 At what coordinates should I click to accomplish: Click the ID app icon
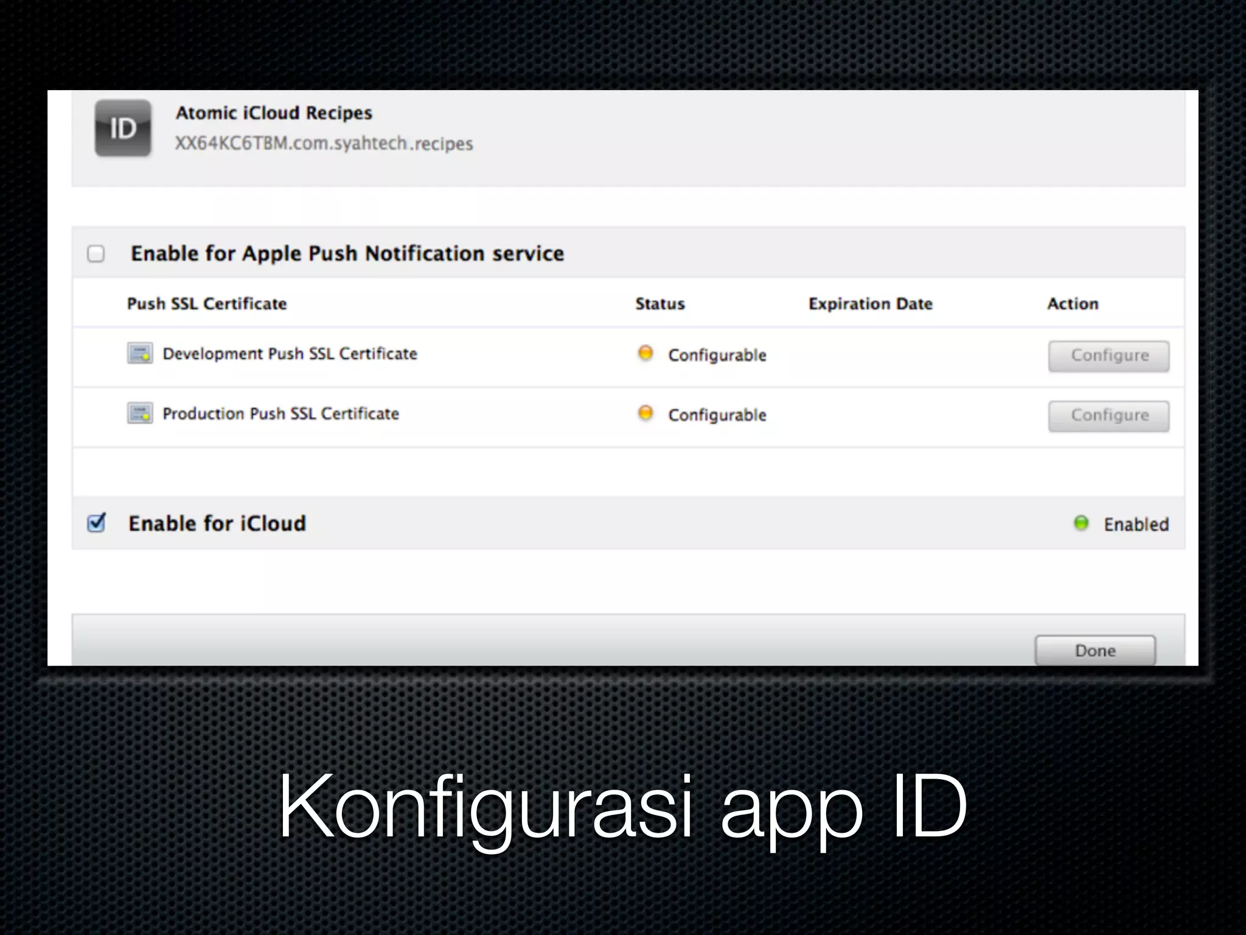tap(123, 128)
